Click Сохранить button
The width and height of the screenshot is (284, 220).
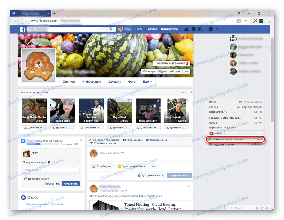tap(71, 184)
